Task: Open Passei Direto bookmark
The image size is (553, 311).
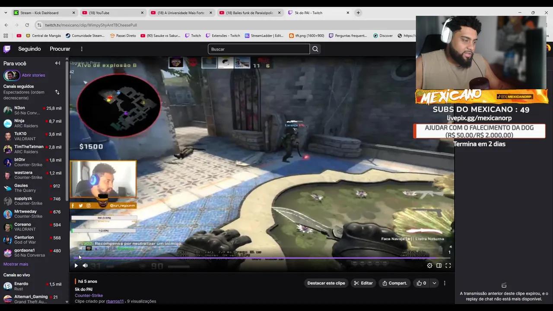Action: point(123,35)
